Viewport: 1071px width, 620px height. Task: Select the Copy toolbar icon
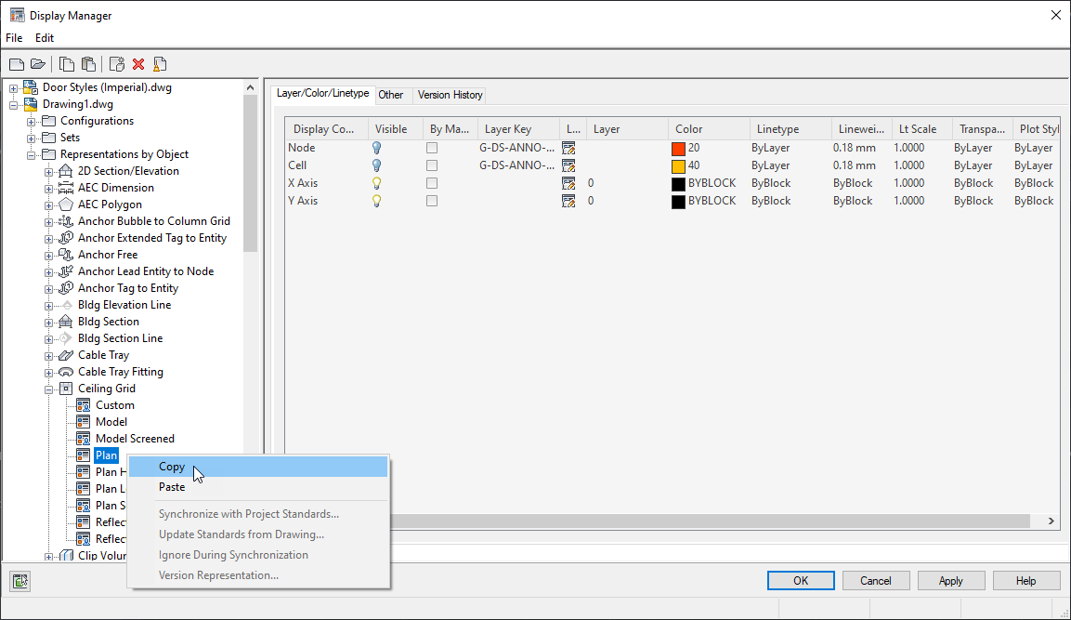coord(66,63)
